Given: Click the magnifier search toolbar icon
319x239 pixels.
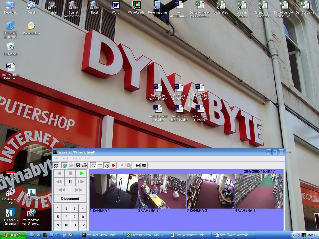Looking at the screenshot, I should coord(128,165).
